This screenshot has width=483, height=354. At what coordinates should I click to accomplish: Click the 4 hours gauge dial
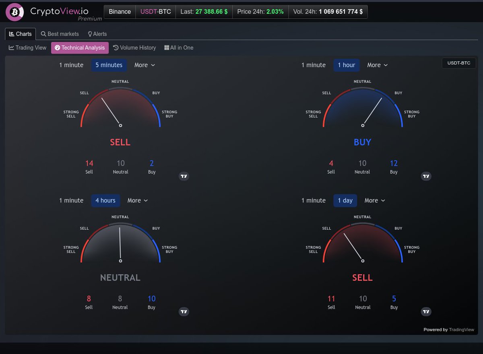(120, 243)
